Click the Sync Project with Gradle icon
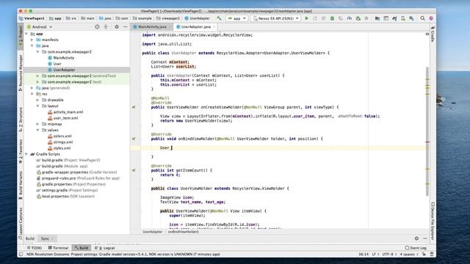This screenshot has width=470, height=264. coord(394,18)
